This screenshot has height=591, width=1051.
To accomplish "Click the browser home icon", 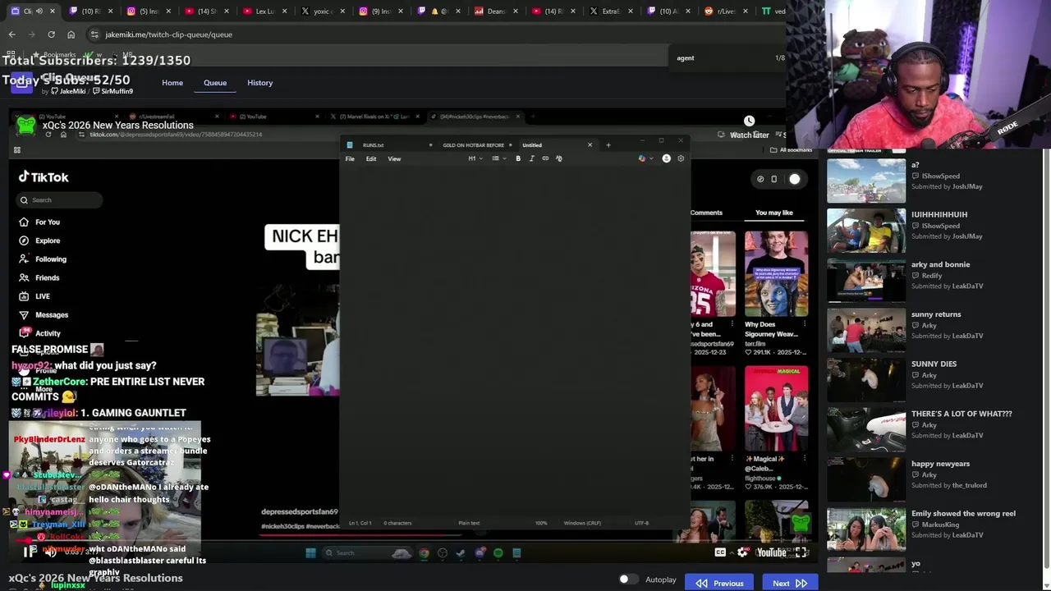I will (71, 34).
